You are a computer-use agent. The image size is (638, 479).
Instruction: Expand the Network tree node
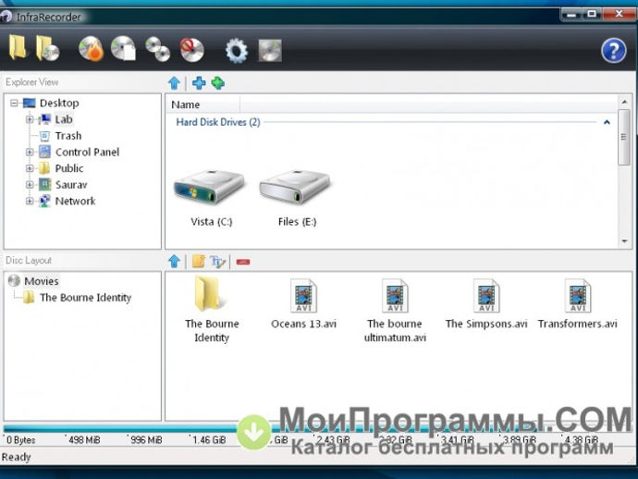tap(30, 201)
